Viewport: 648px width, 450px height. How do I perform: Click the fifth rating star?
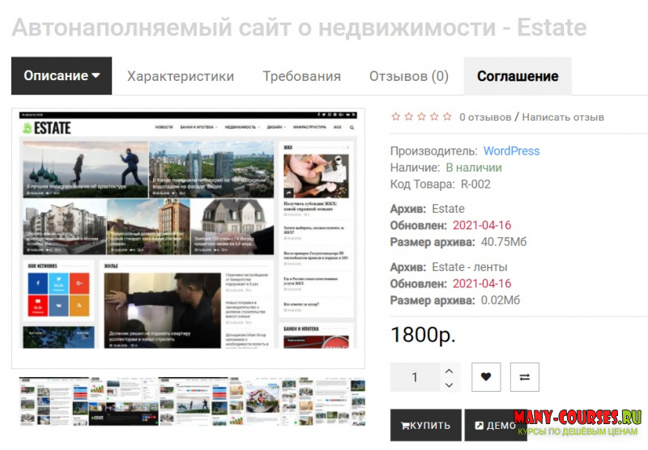(x=446, y=117)
